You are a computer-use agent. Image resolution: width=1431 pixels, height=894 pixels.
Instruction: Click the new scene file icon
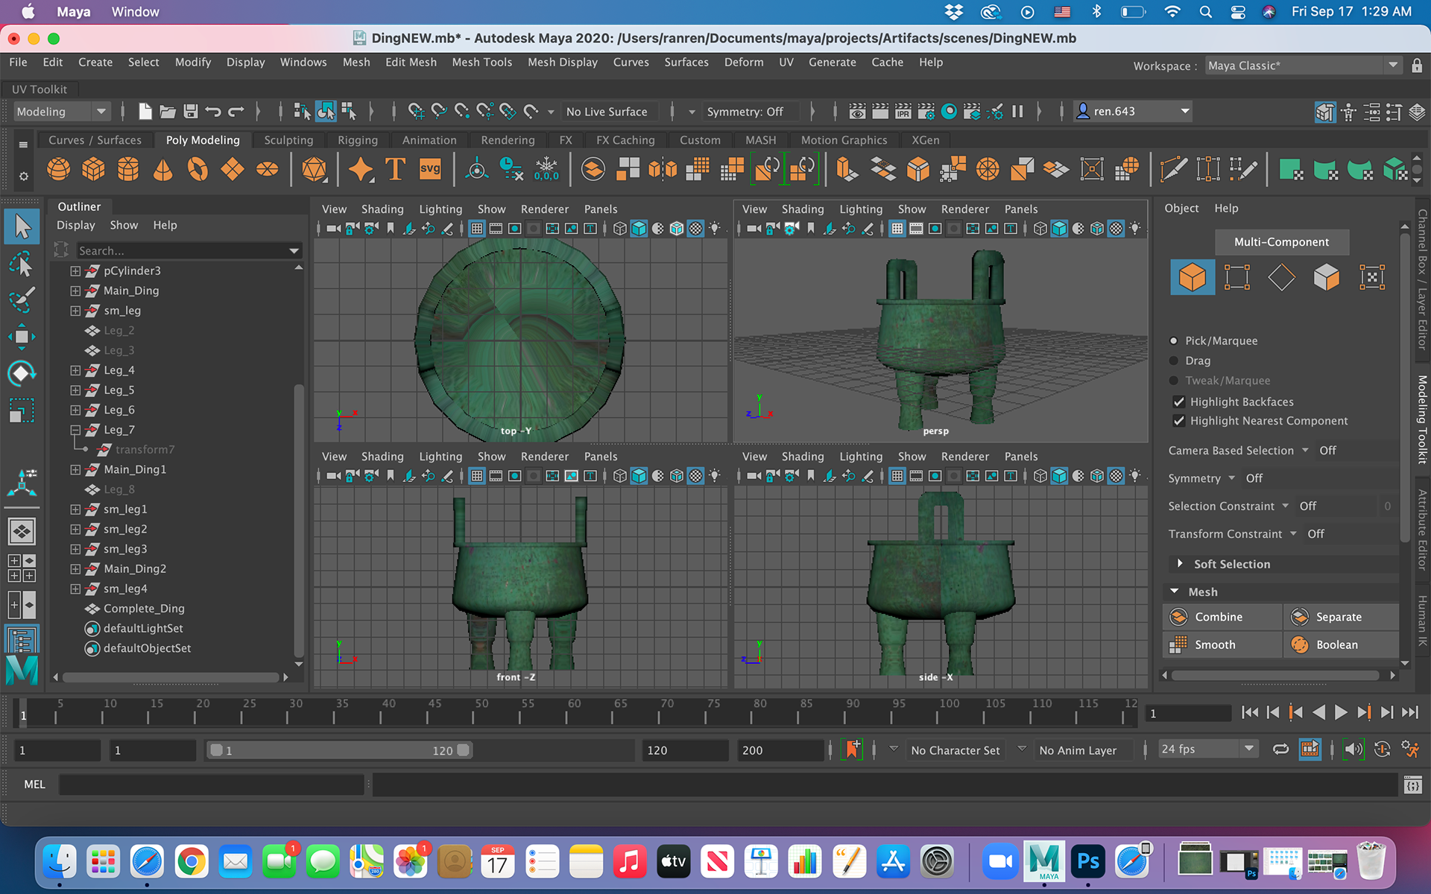click(145, 112)
